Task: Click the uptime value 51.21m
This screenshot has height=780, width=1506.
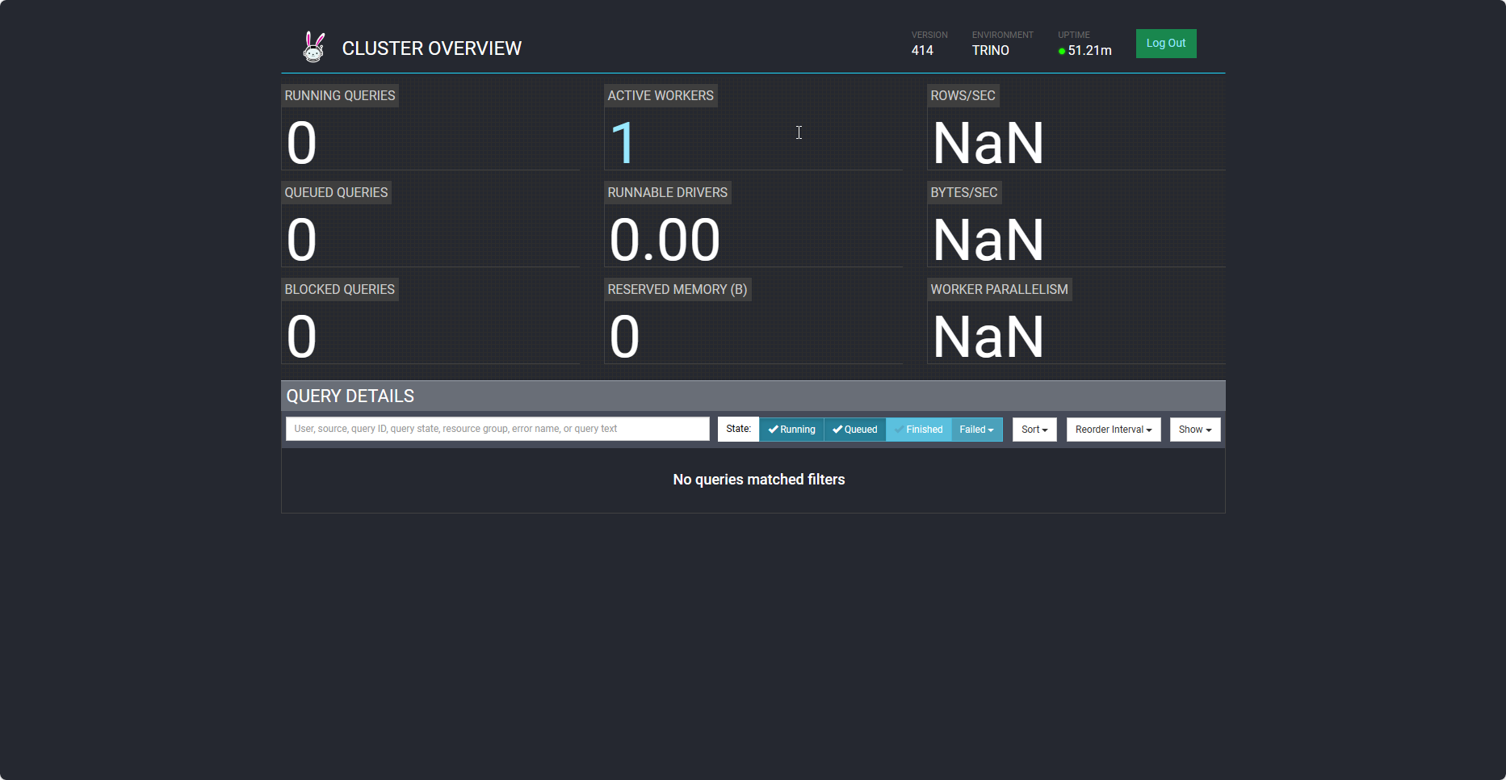Action: pyautogui.click(x=1090, y=50)
